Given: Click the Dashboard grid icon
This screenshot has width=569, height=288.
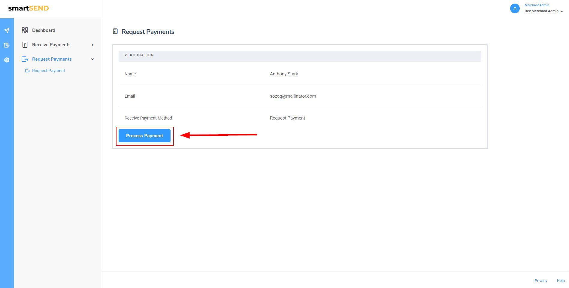Looking at the screenshot, I should pos(25,30).
